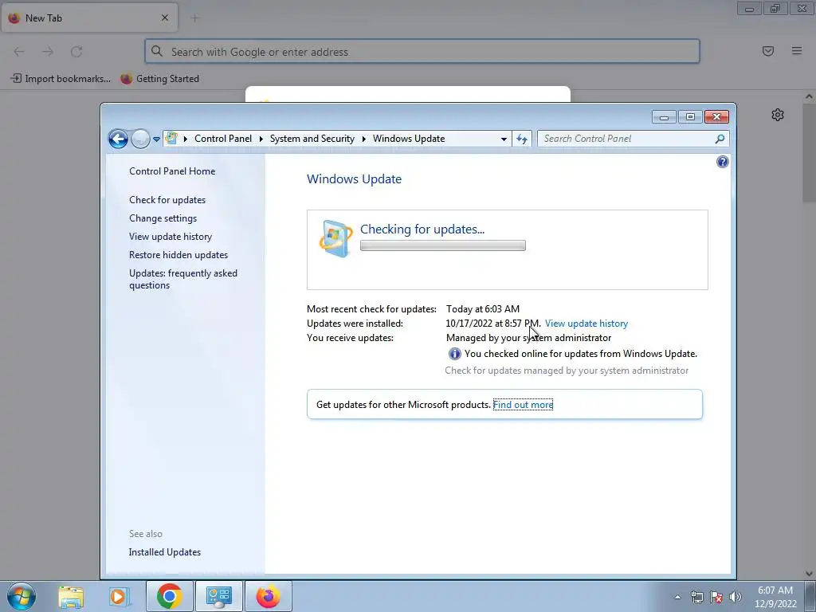Select the New Tab tab in Firefox
Viewport: 816px width, 612px height.
pyautogui.click(x=89, y=18)
